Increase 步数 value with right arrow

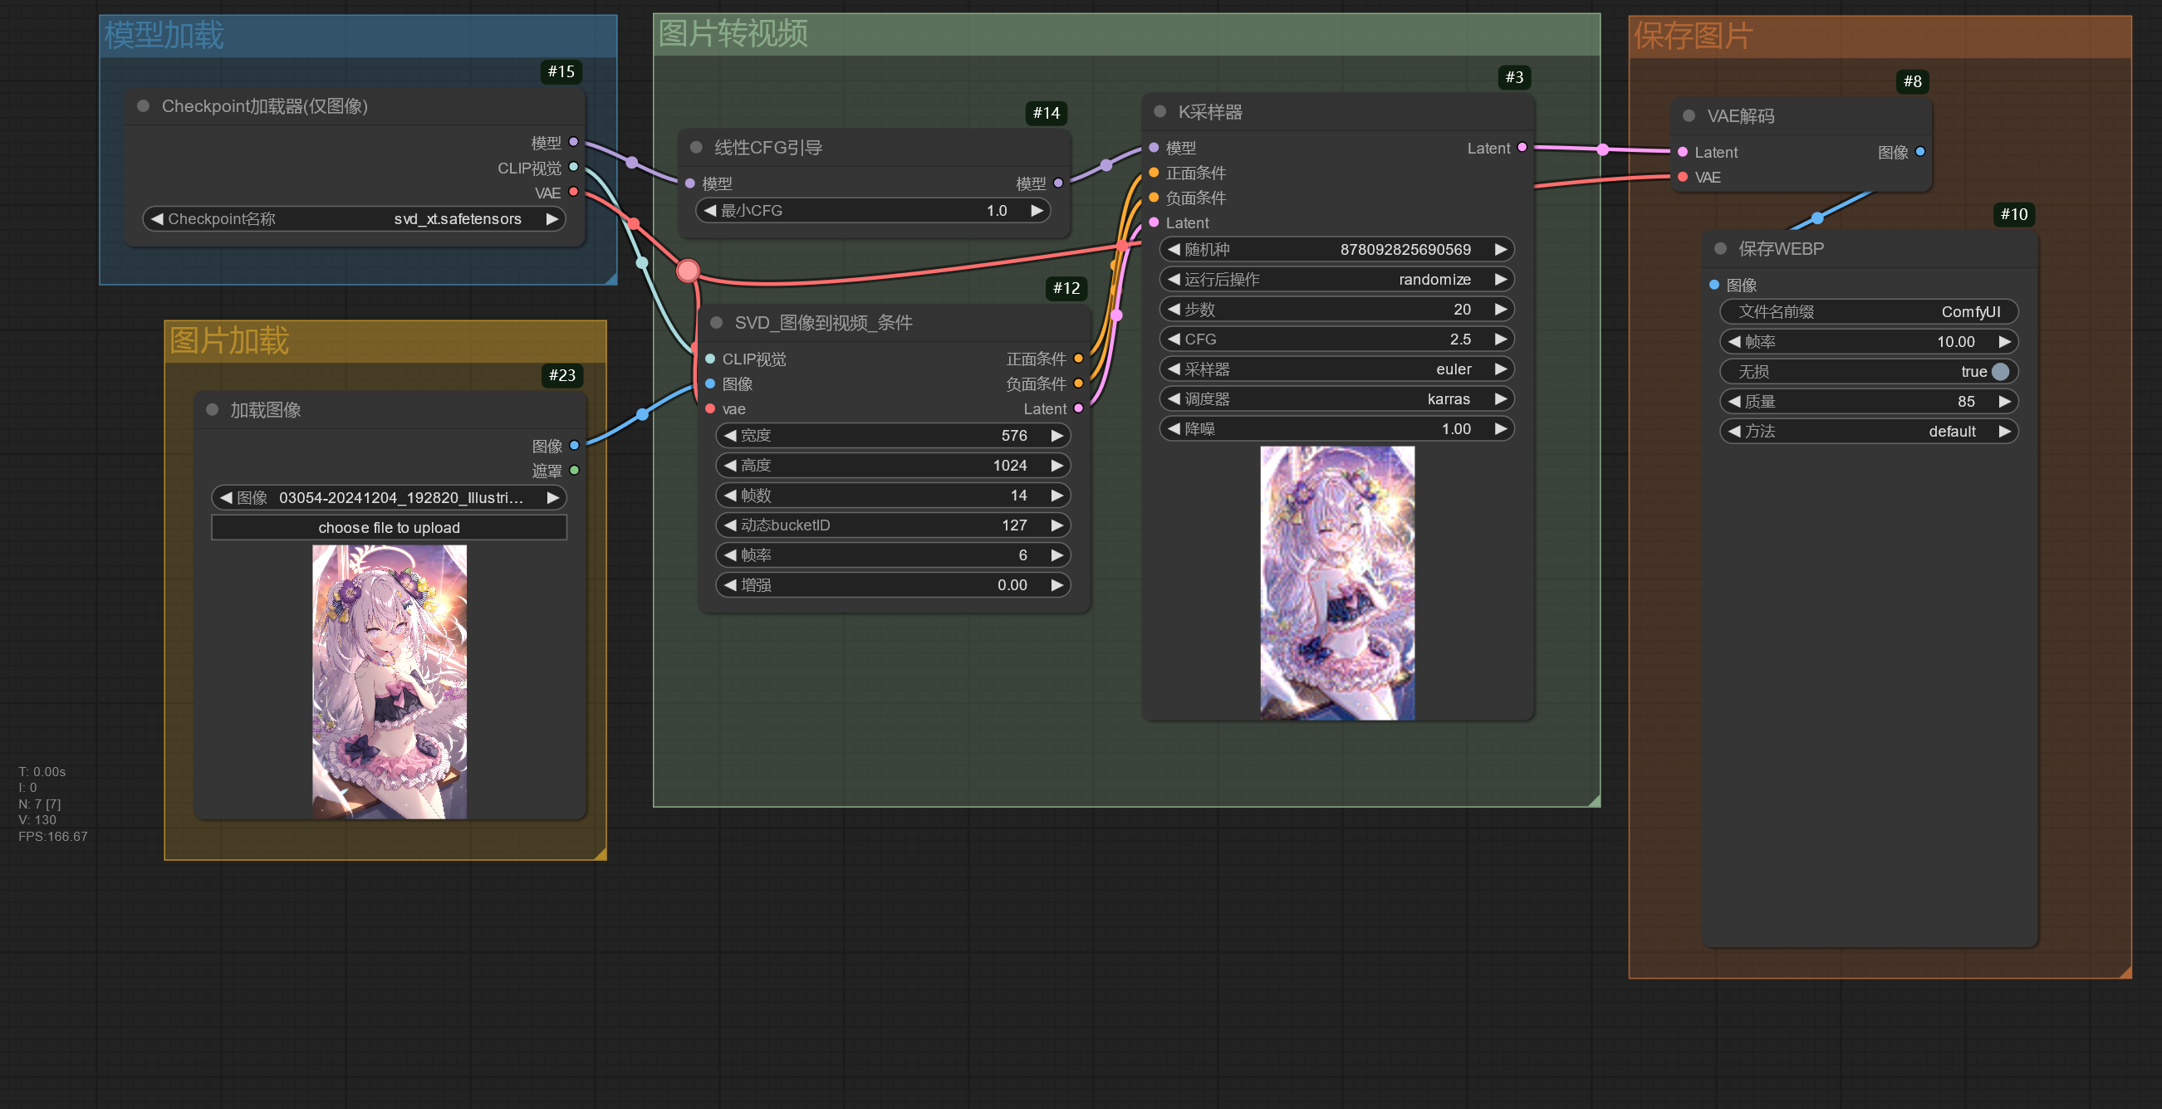[1500, 310]
